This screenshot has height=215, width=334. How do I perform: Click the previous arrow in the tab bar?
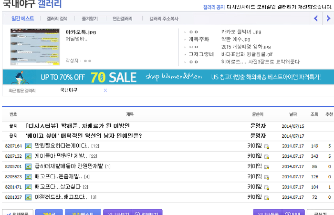[x=316, y=19]
